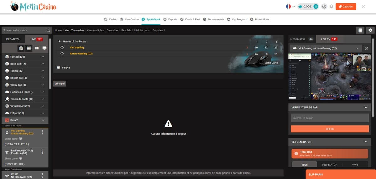Viewport: 376px width, 179px height.
Task: Click the Live TV video external play icon
Action: point(364,69)
